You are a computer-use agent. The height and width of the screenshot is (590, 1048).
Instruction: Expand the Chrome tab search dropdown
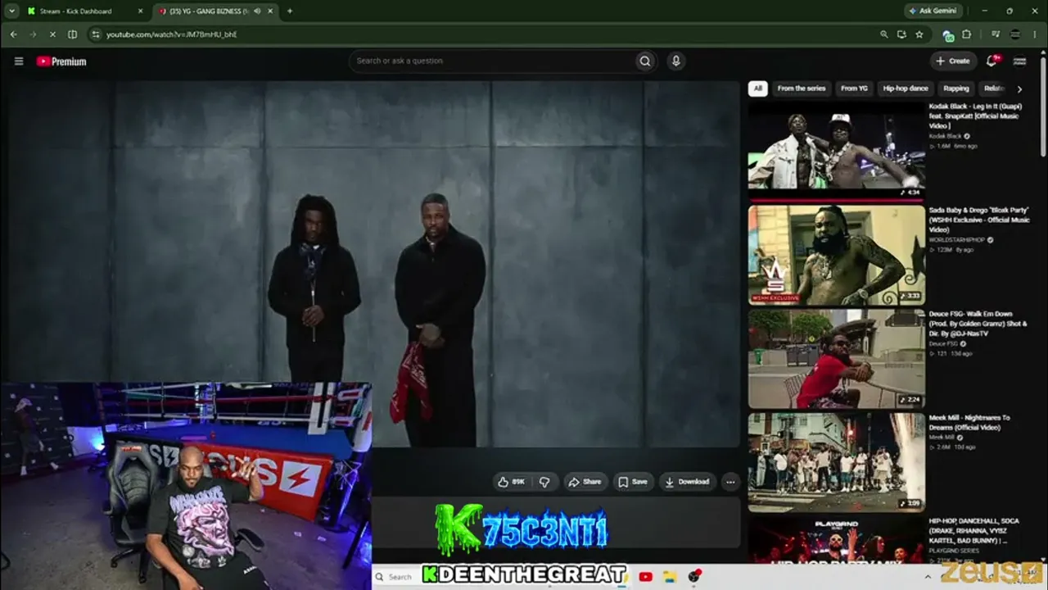[11, 11]
